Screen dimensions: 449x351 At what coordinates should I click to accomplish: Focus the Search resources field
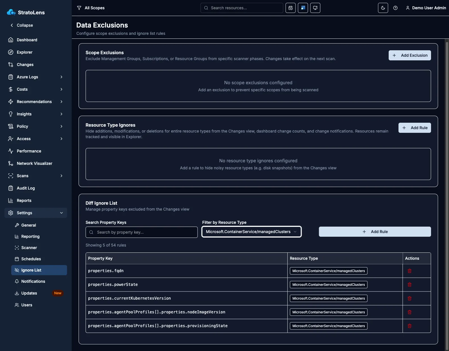pos(242,8)
